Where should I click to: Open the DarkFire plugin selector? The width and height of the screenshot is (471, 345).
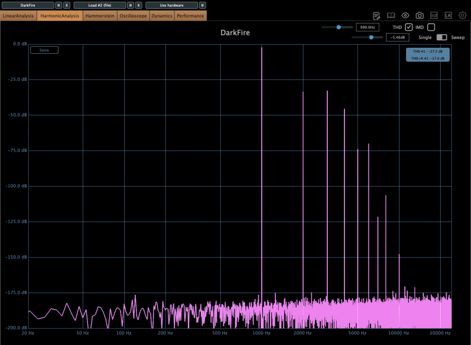(x=28, y=5)
